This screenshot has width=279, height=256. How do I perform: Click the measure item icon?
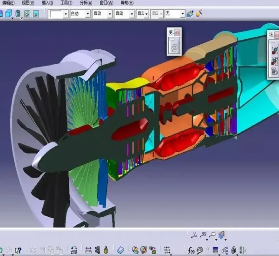(x=98, y=250)
